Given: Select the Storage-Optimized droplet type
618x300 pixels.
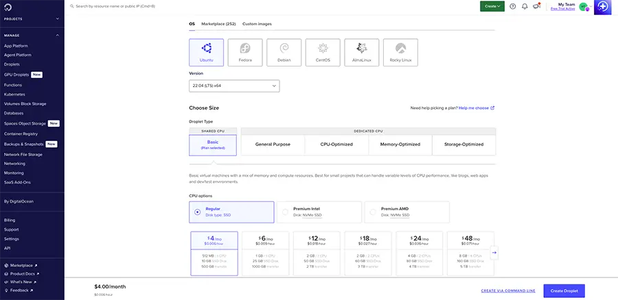Looking at the screenshot, I should (464, 145).
